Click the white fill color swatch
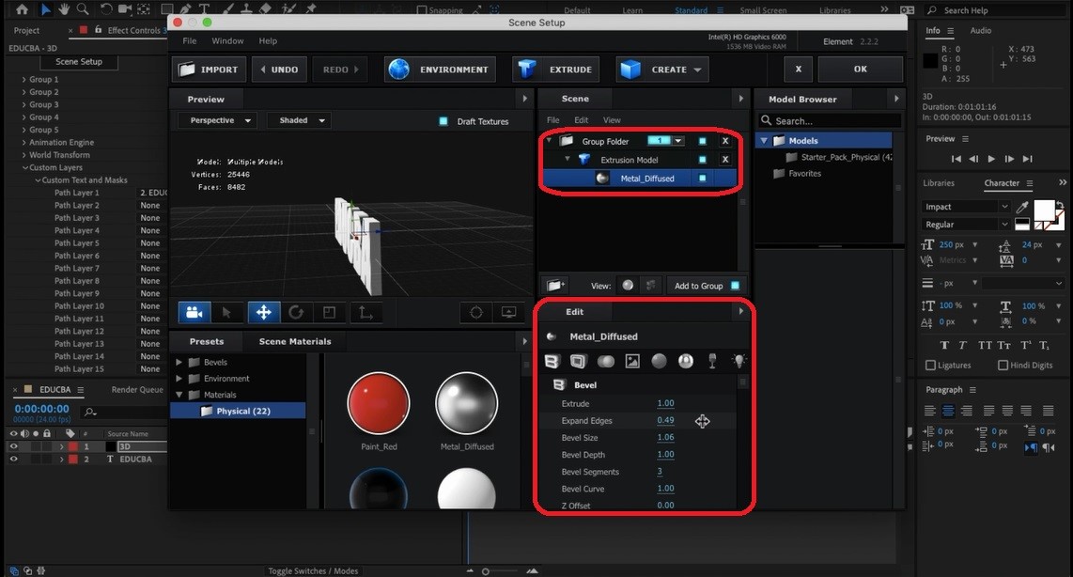 pos(1044,210)
